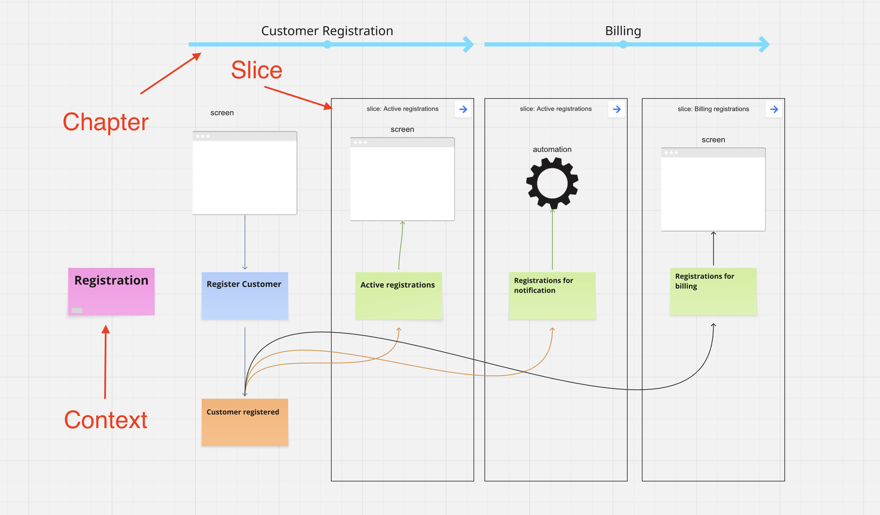Select the midpoint dot on the Billing timeline
The width and height of the screenshot is (880, 515).
[623, 44]
